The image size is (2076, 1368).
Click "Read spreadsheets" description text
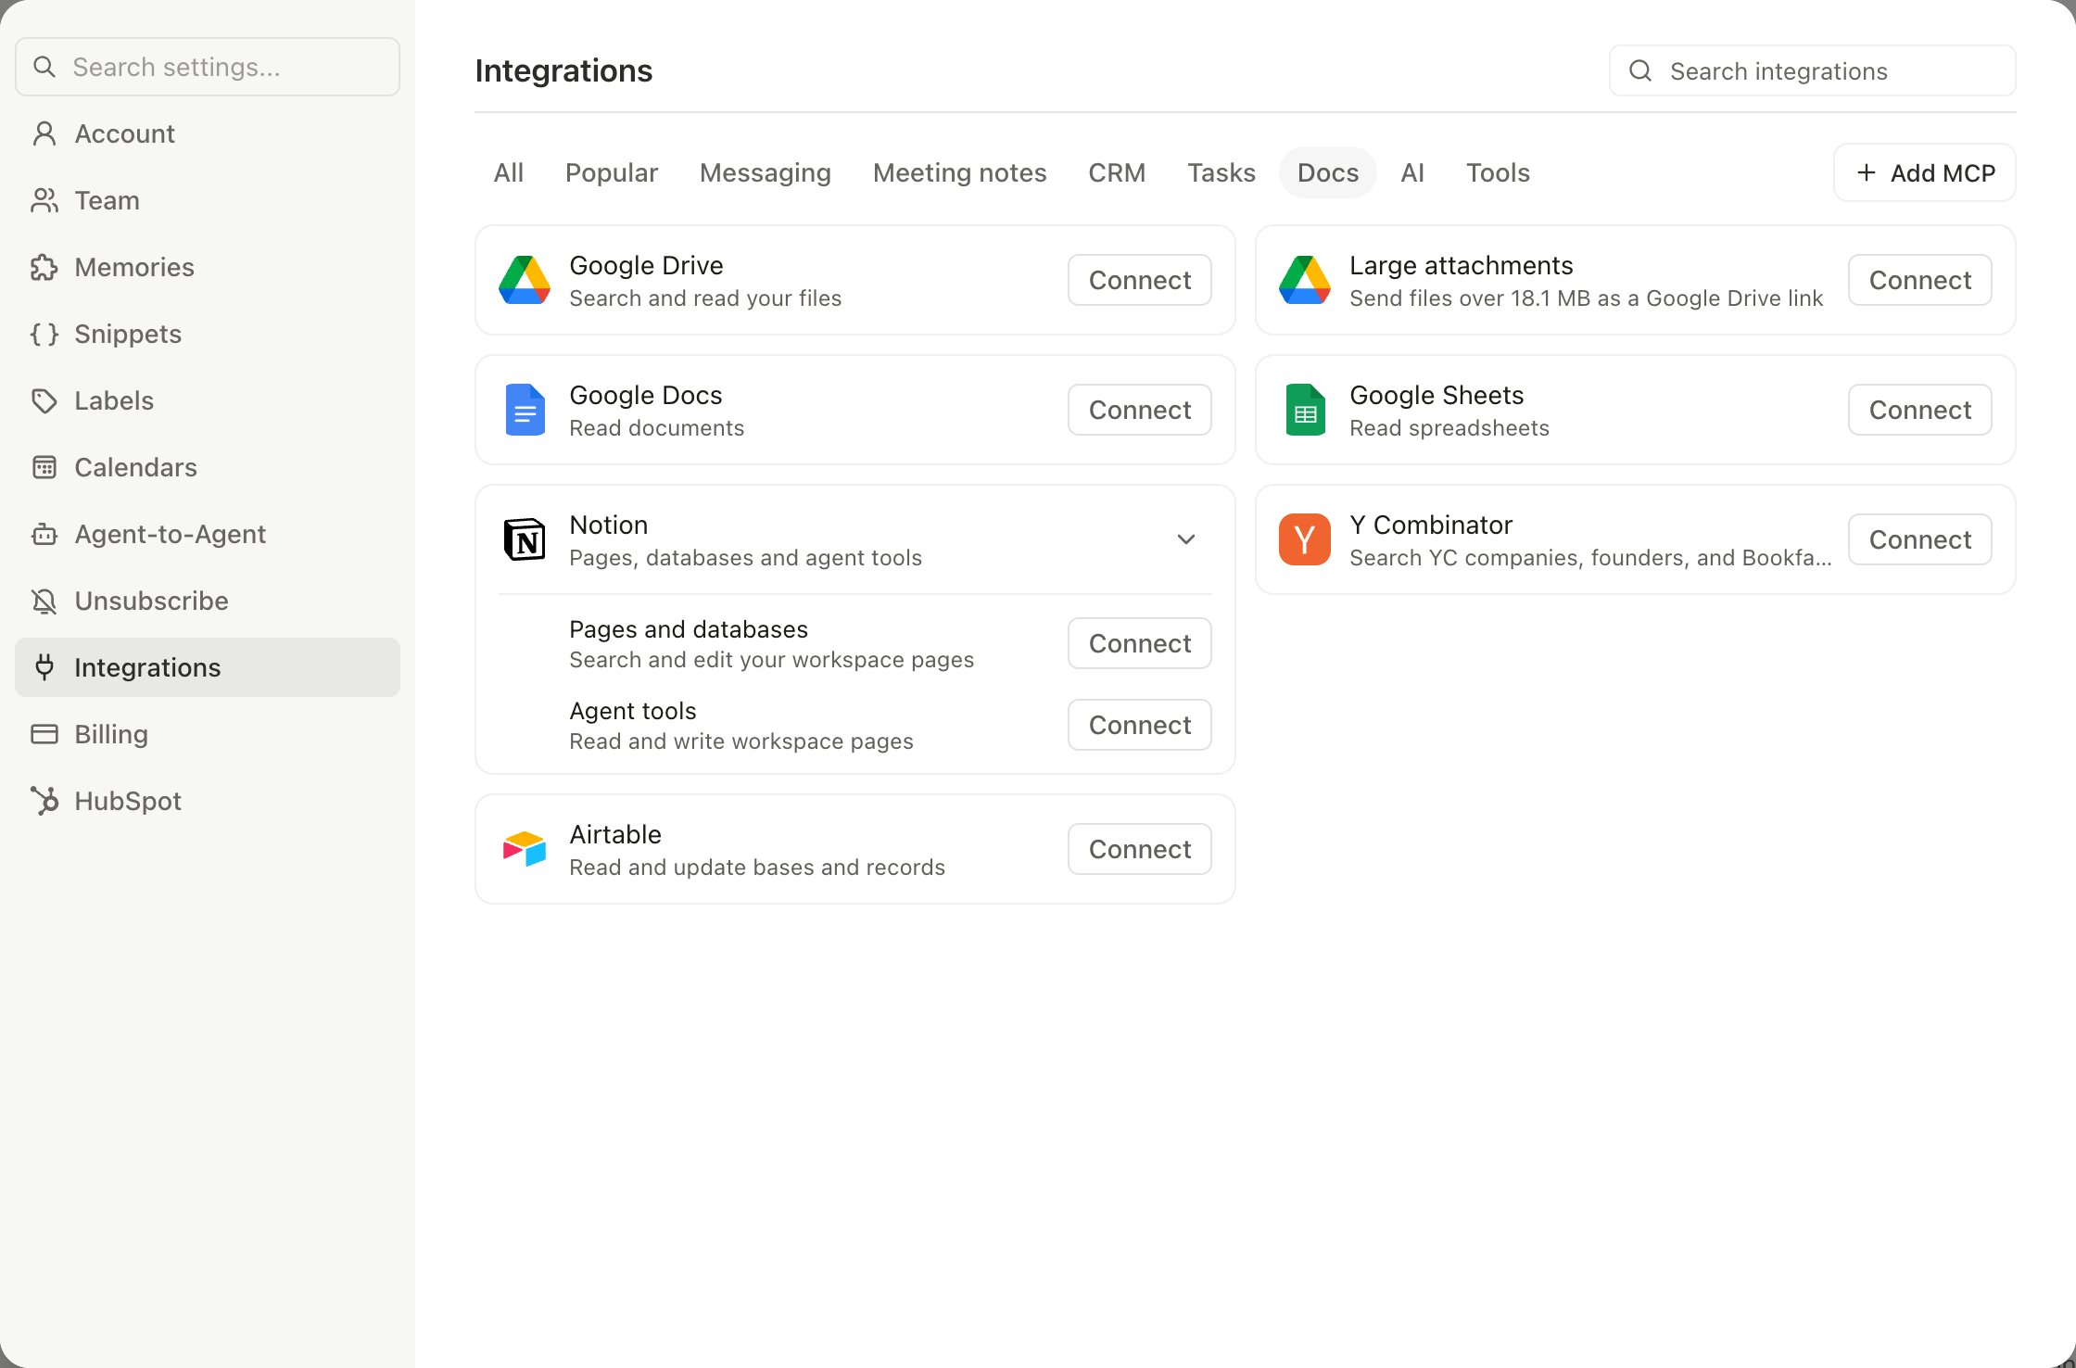[x=1449, y=428]
